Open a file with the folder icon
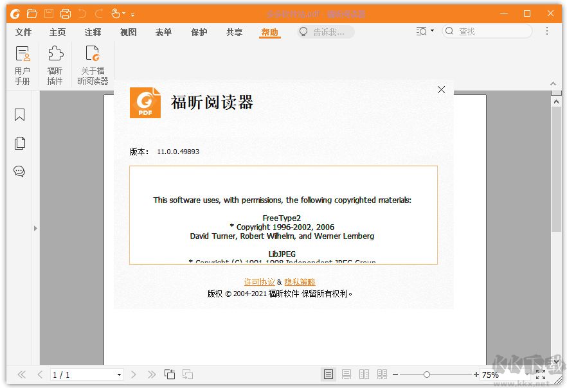Screen dimensions: 567x388 click(x=32, y=13)
